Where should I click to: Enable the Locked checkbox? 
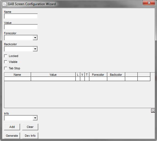click(x=6, y=56)
